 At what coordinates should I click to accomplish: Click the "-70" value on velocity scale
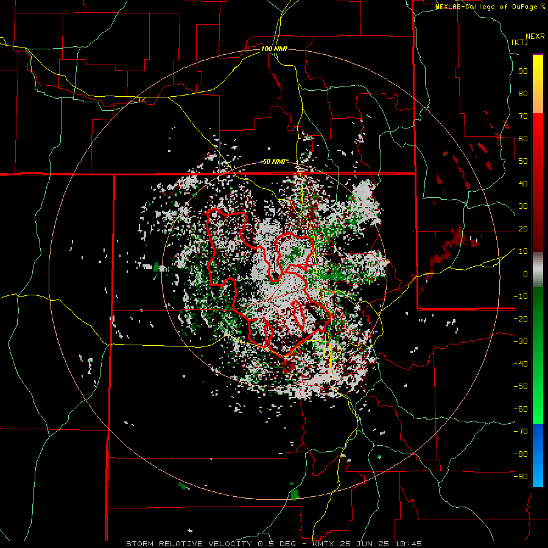pyautogui.click(x=521, y=432)
